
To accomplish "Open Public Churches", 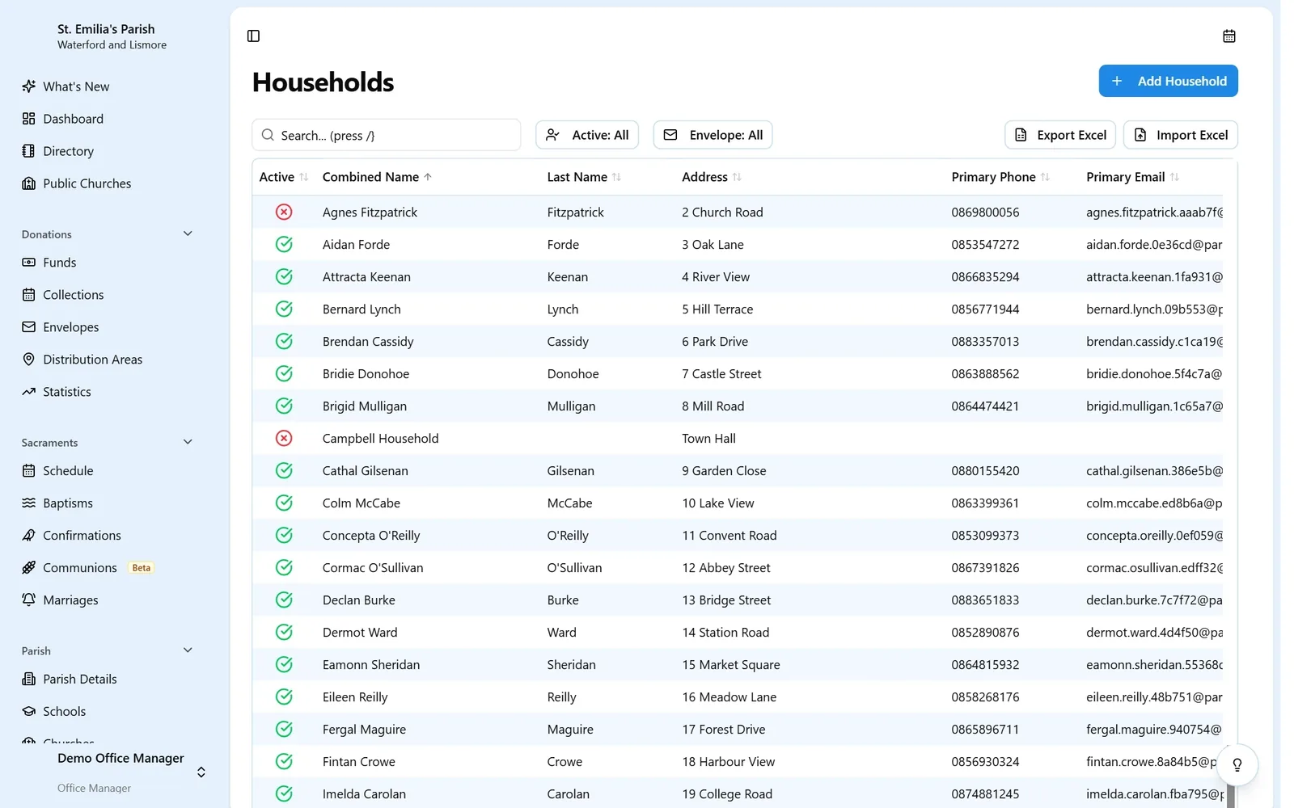I will [x=87, y=183].
